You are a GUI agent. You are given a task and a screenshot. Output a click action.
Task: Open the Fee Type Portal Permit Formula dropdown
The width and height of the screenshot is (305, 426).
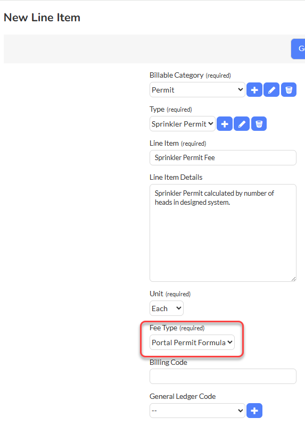point(192,343)
